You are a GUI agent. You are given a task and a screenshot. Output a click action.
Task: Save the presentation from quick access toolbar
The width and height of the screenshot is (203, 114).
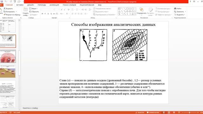click(2, 1)
